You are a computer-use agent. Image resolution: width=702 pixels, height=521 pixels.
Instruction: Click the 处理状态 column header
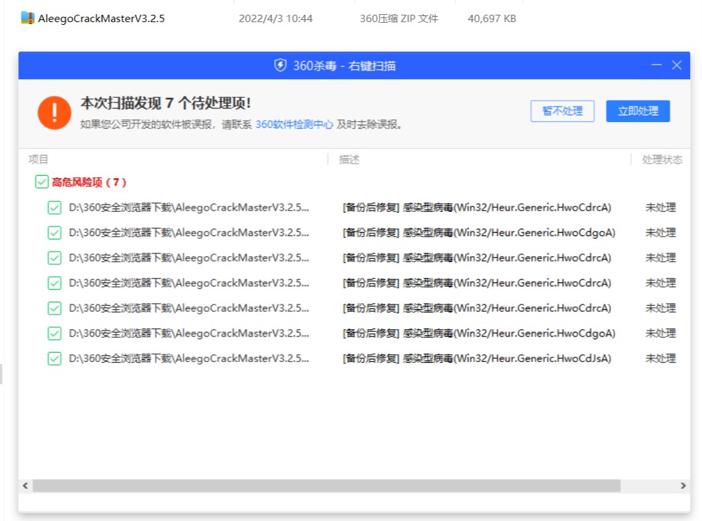click(662, 160)
